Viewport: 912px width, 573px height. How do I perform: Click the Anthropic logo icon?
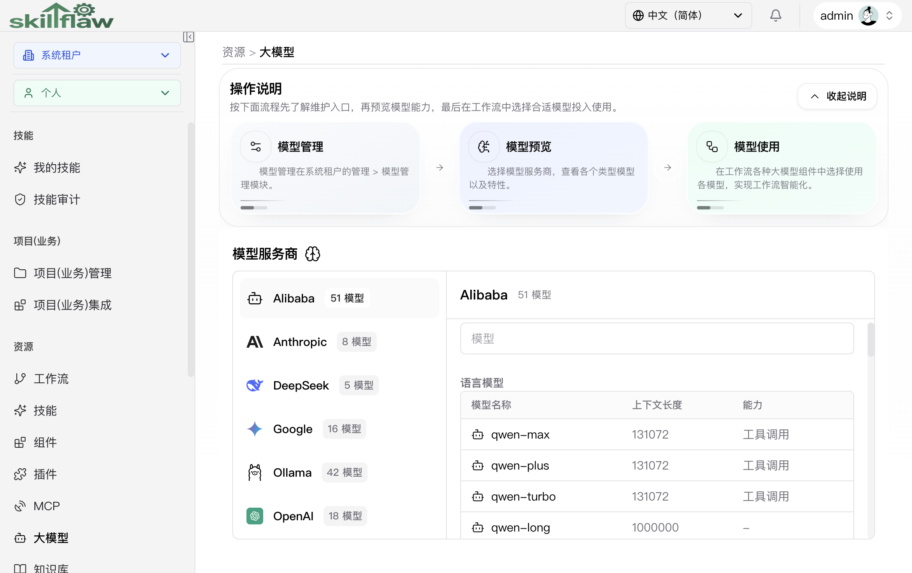(255, 342)
